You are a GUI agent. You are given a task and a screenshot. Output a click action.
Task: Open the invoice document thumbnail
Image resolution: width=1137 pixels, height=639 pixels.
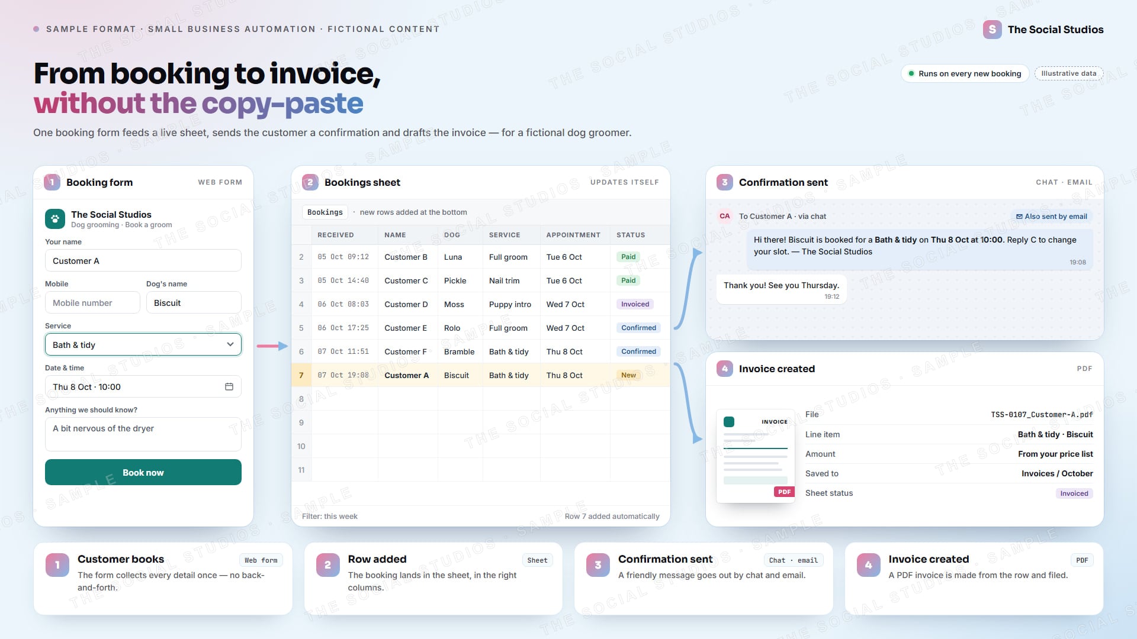coord(756,456)
